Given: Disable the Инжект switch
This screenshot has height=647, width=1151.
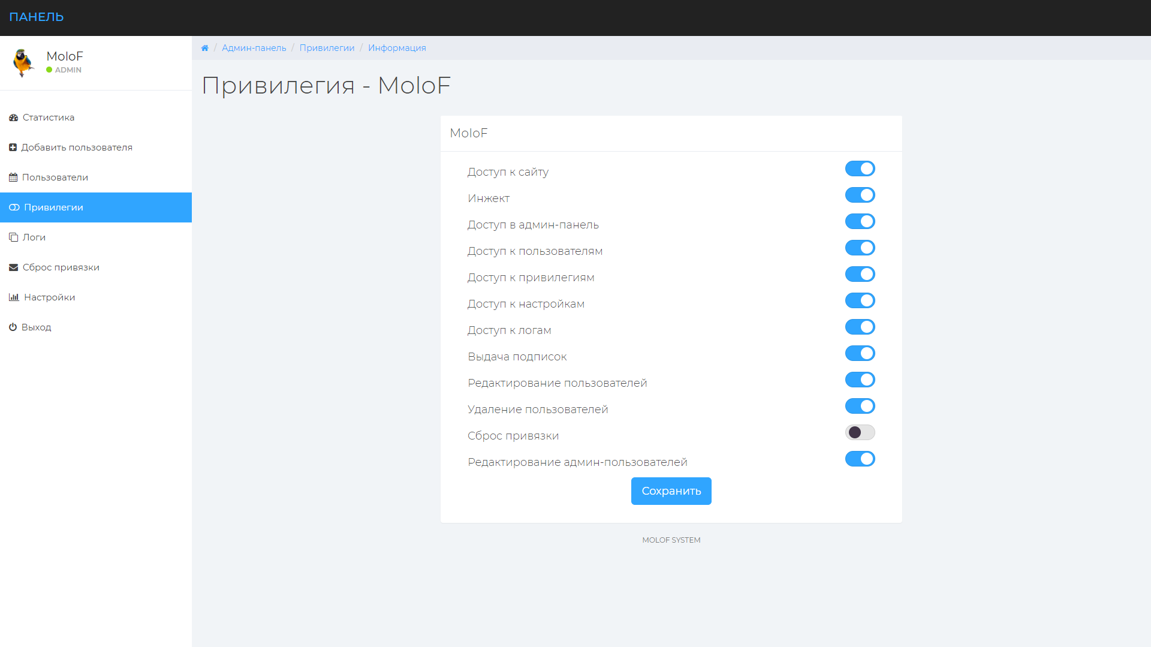Looking at the screenshot, I should [x=860, y=195].
